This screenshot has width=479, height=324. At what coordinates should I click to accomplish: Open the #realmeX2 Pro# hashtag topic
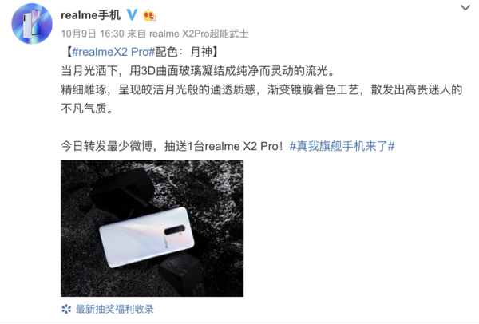[113, 52]
